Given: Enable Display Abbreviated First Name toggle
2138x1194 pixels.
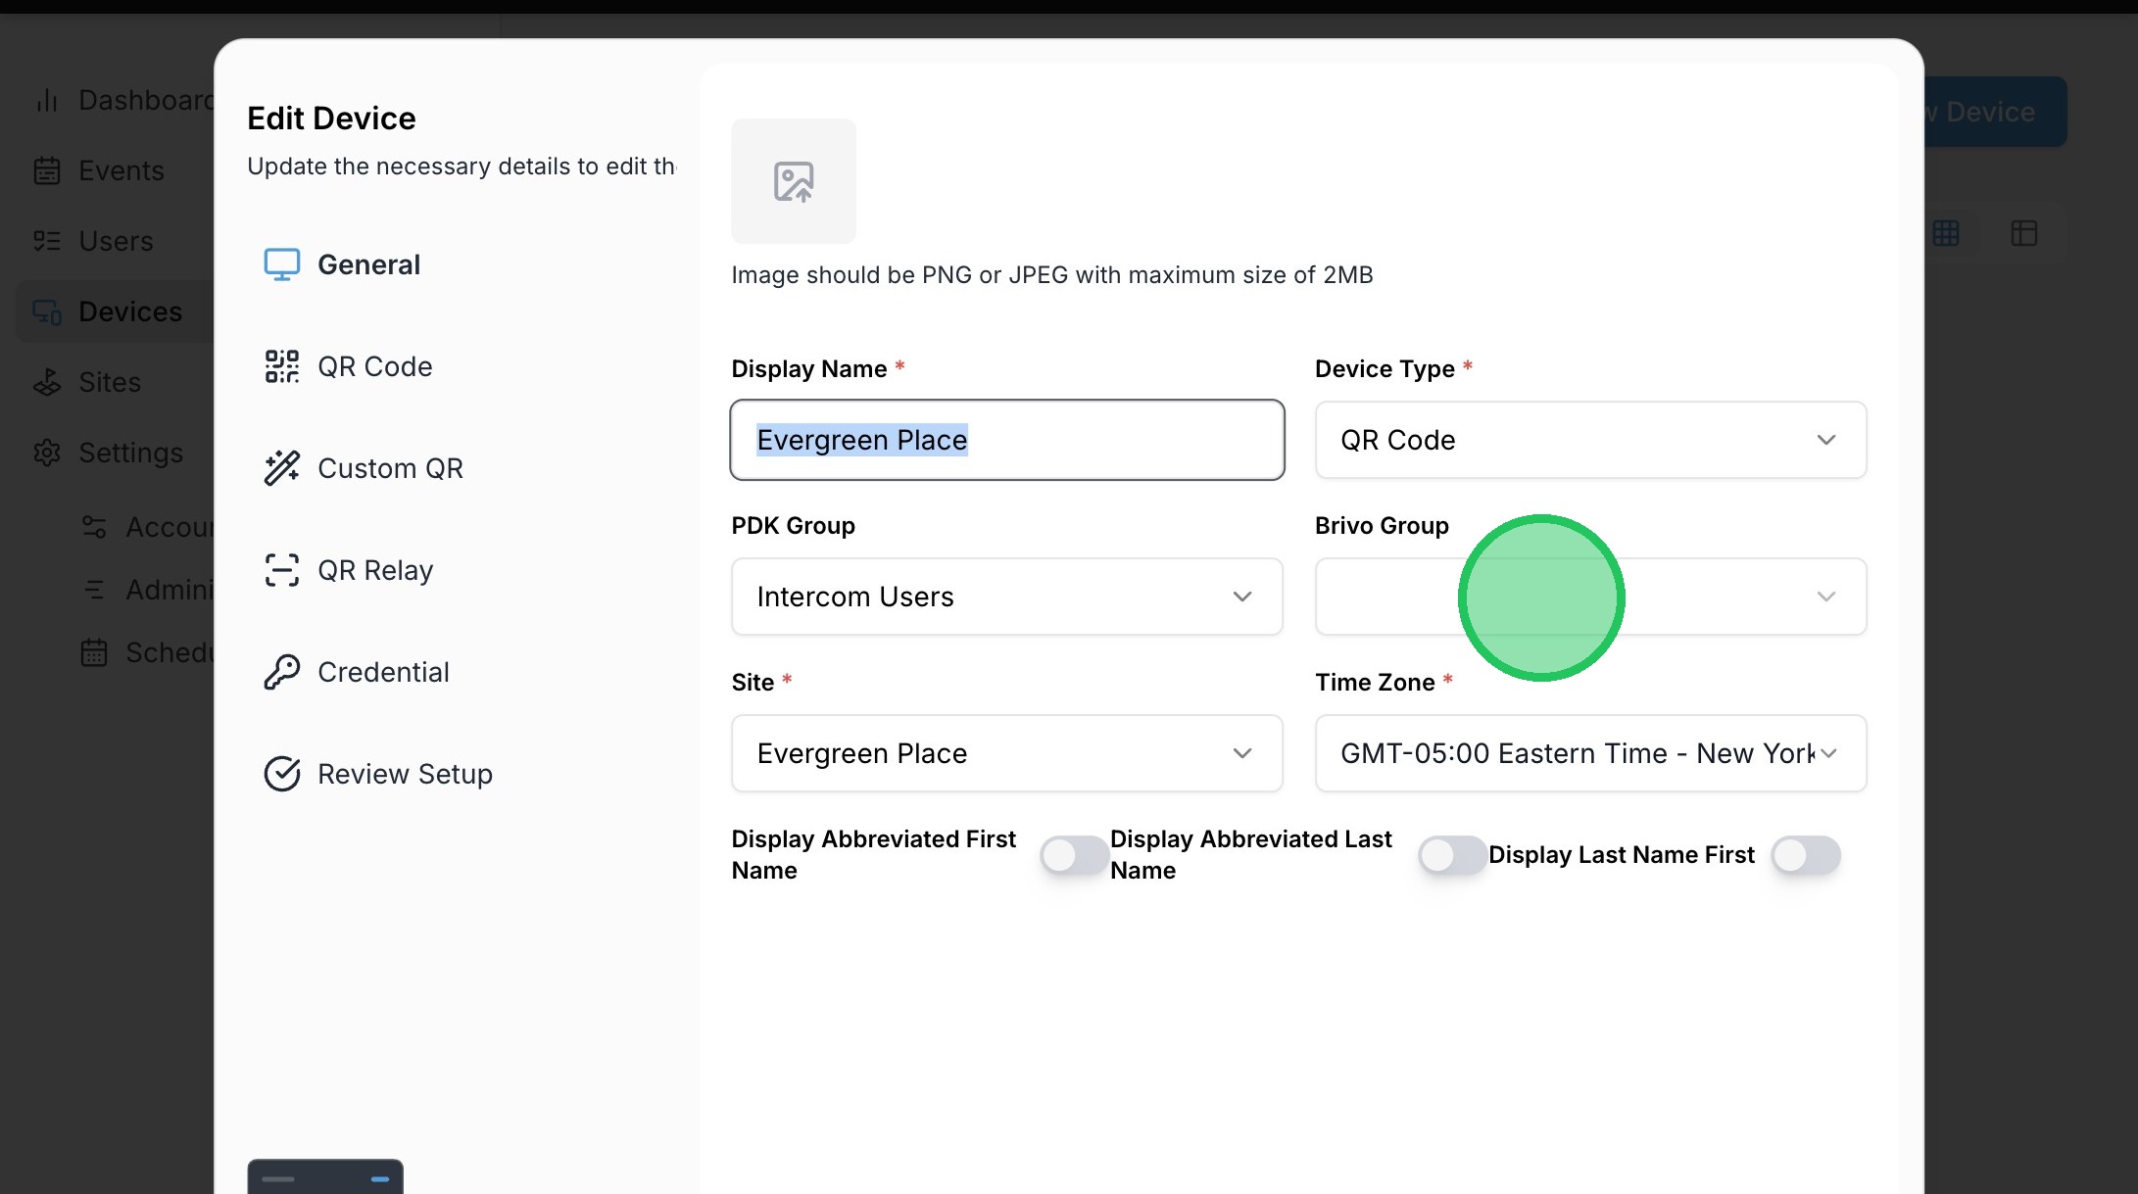Looking at the screenshot, I should 1074,855.
